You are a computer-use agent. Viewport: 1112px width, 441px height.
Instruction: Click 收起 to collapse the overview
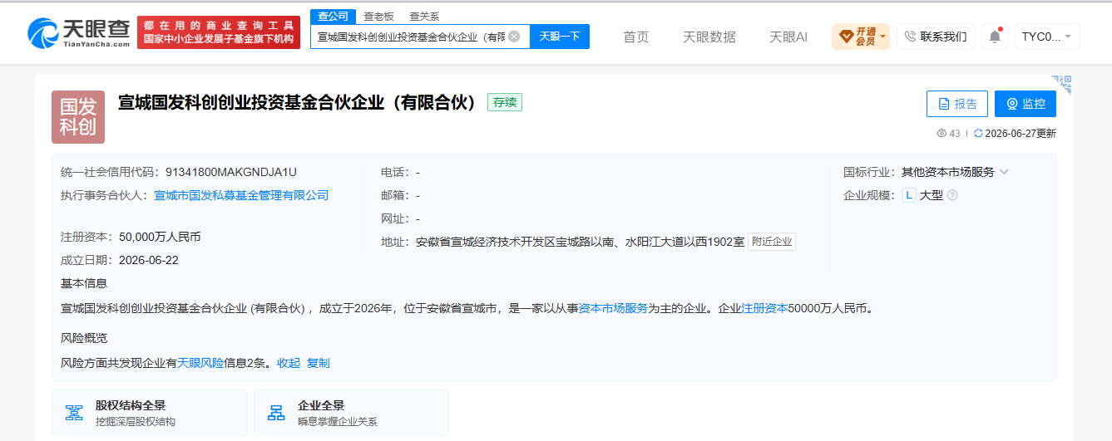click(x=289, y=363)
